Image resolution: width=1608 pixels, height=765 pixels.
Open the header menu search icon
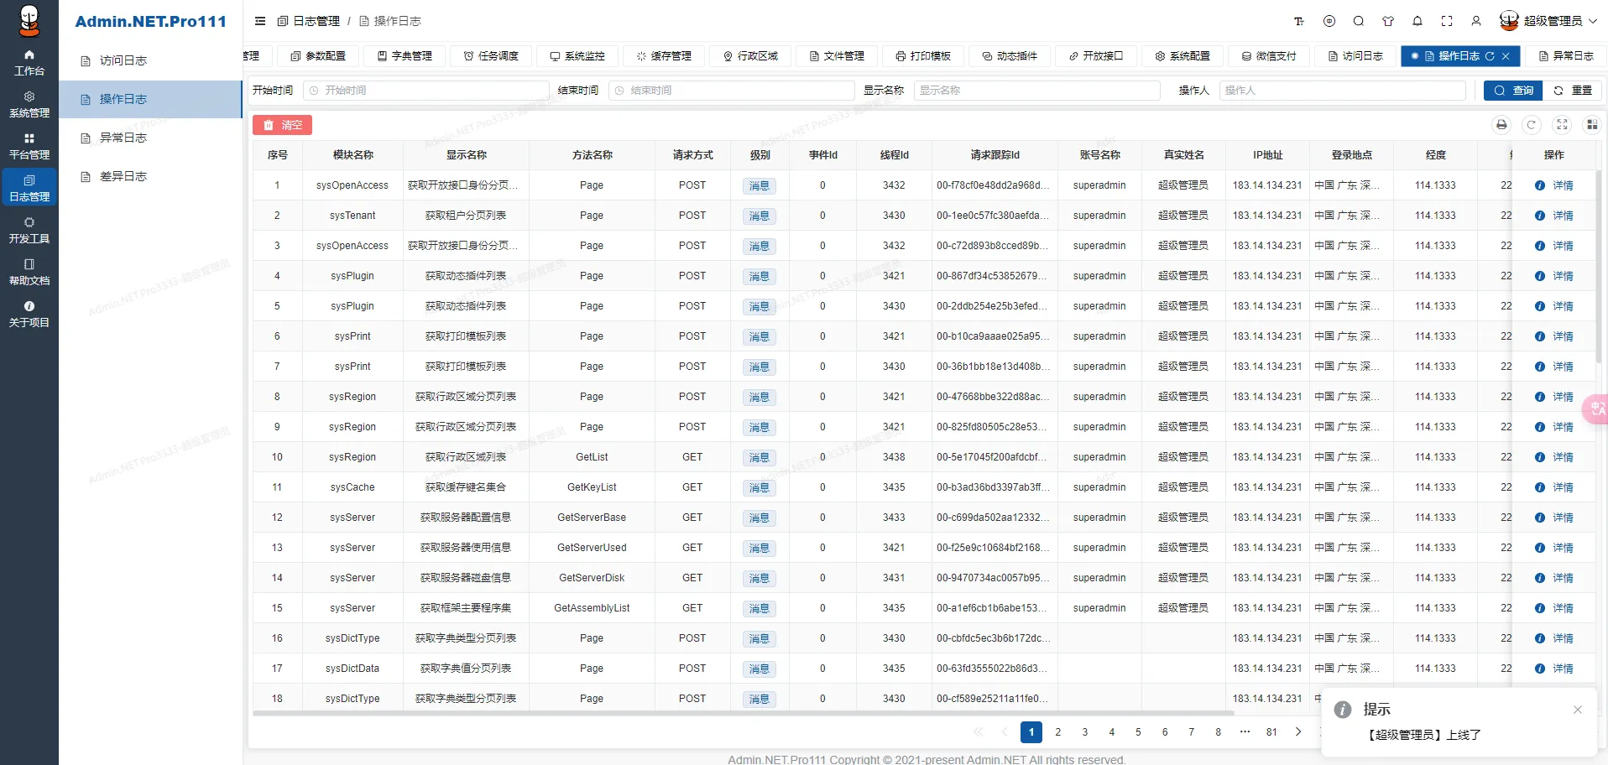[1359, 21]
